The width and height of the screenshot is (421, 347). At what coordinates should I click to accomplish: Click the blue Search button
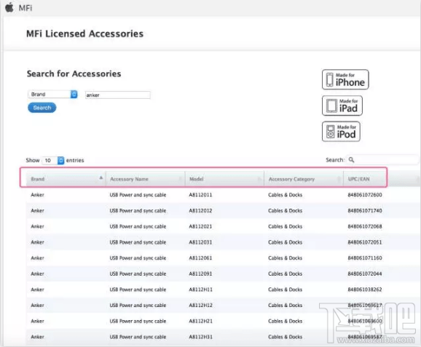coord(42,108)
